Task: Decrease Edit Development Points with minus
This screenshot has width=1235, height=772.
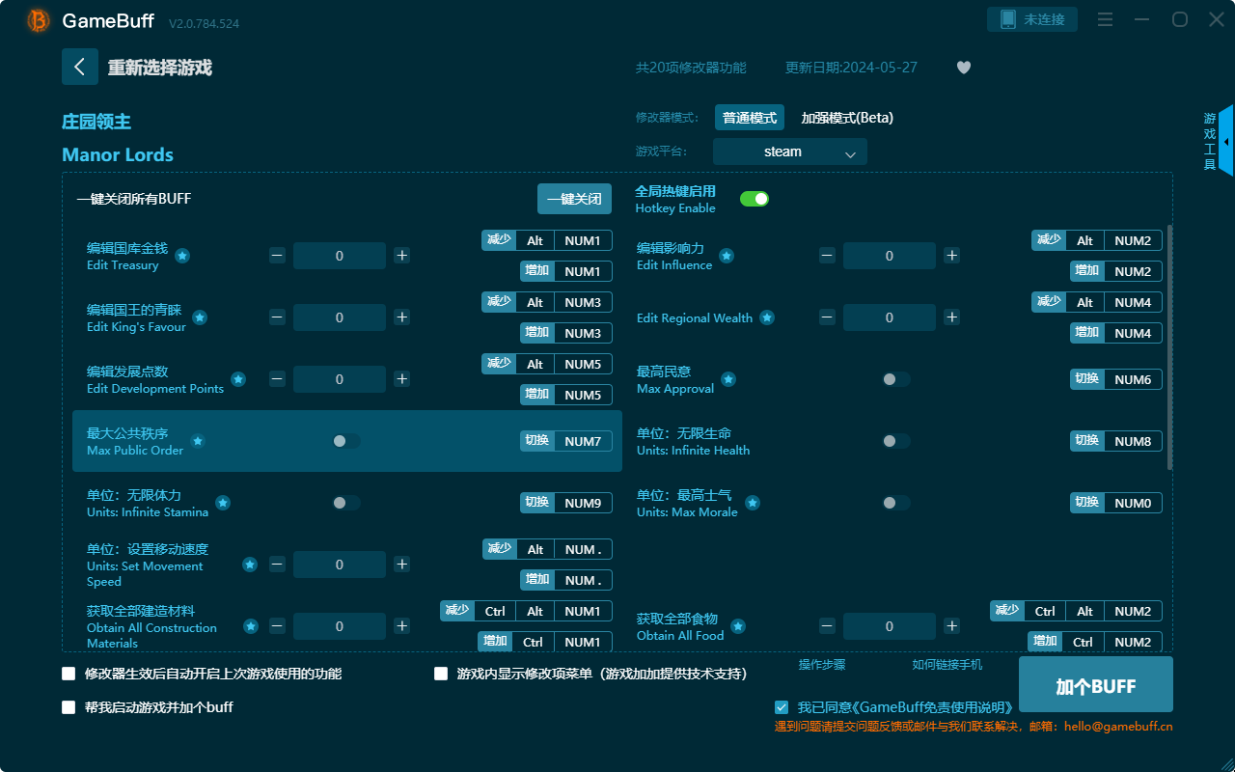Action: click(x=277, y=379)
